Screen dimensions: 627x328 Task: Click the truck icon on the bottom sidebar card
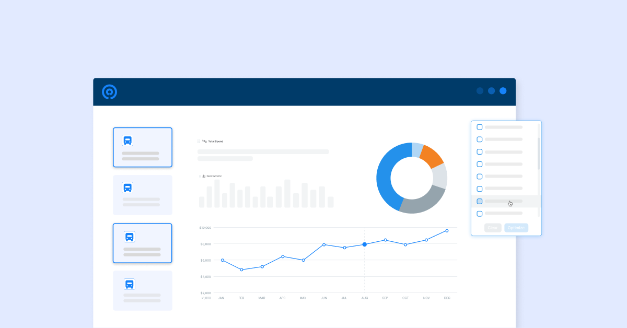[129, 284]
